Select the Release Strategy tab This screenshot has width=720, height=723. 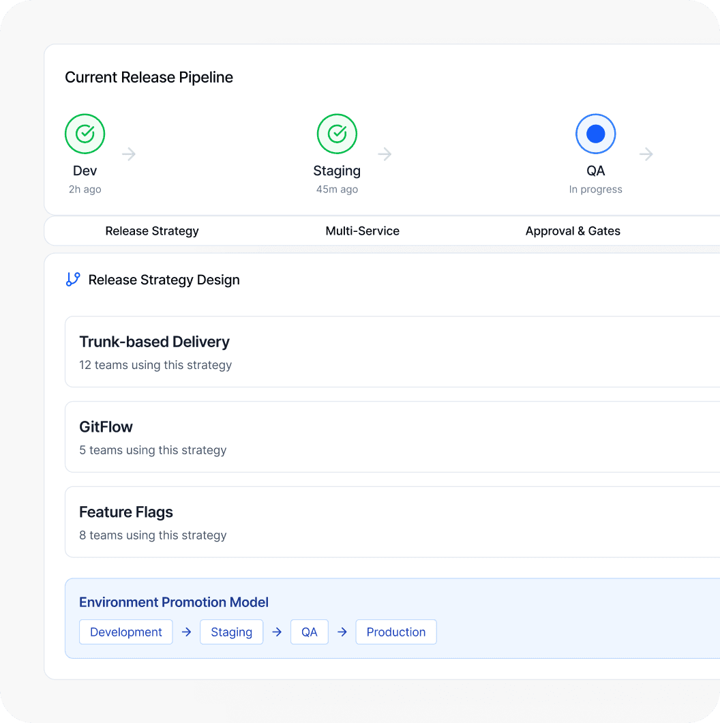pyautogui.click(x=152, y=231)
